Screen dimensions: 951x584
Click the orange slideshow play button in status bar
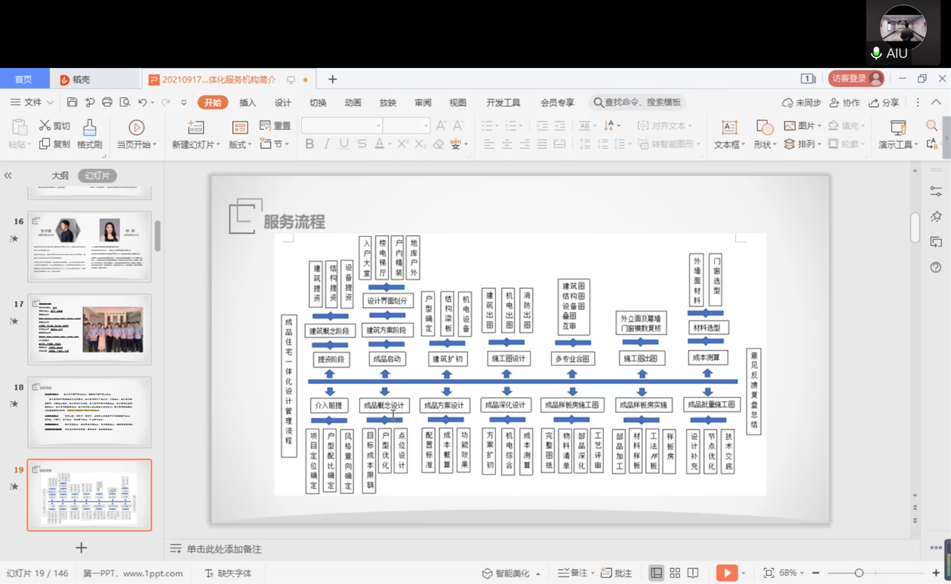click(x=726, y=573)
